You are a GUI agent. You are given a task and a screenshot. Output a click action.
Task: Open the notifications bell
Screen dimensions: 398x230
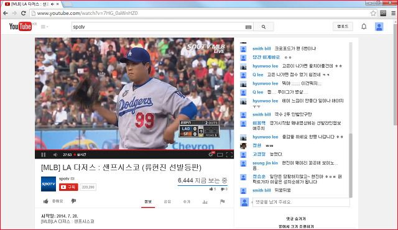(x=364, y=26)
